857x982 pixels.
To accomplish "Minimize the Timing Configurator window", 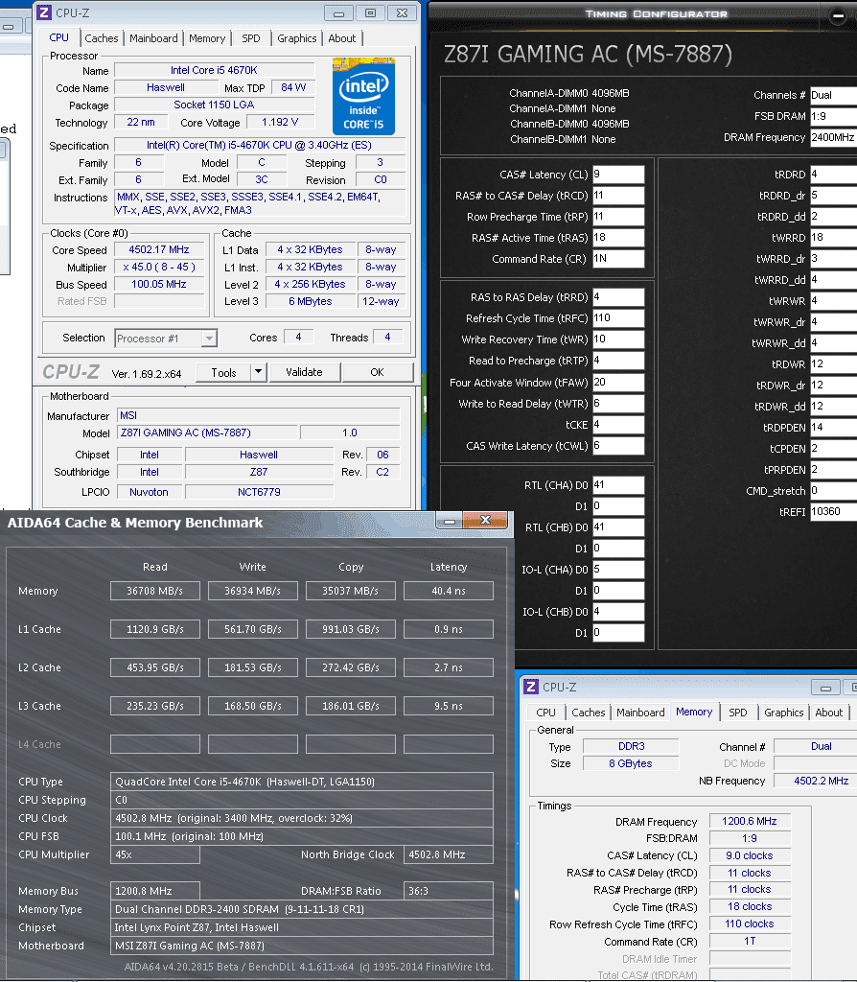I will pyautogui.click(x=838, y=15).
